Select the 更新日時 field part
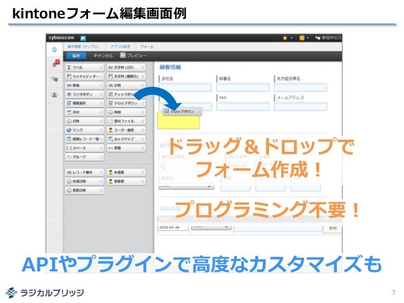 84,190
